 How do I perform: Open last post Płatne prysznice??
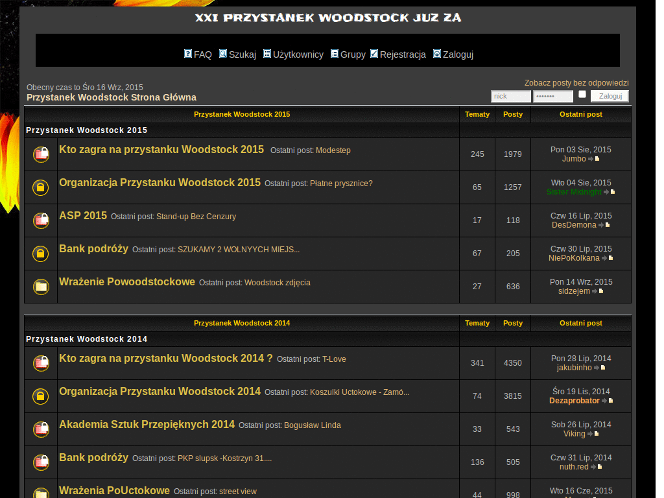[341, 184]
